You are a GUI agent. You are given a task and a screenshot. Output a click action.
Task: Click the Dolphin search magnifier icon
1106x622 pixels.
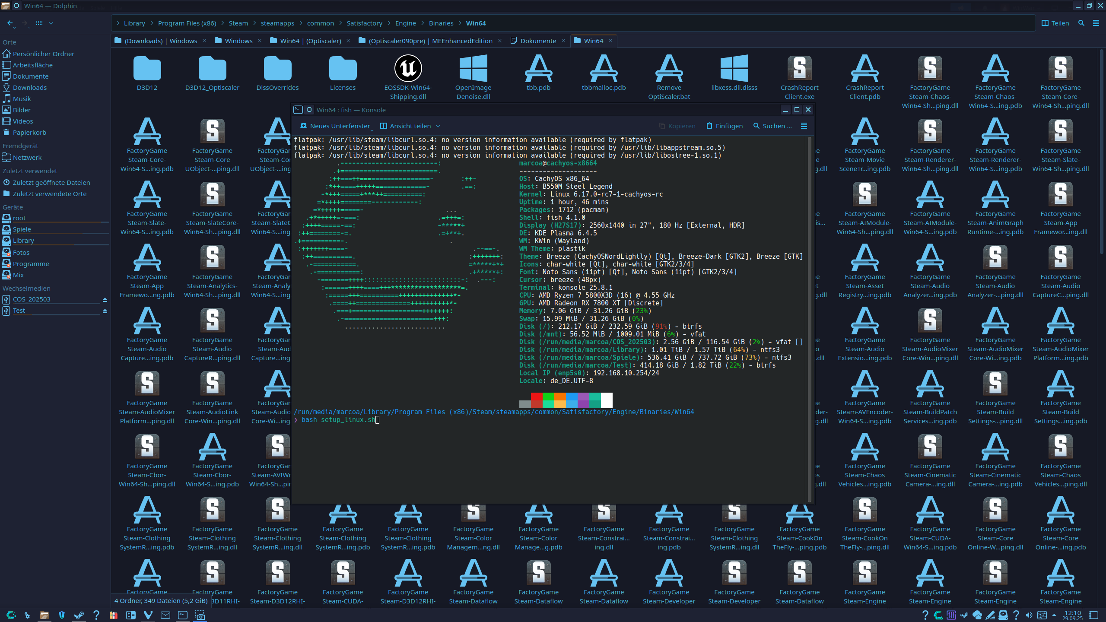coord(1081,23)
